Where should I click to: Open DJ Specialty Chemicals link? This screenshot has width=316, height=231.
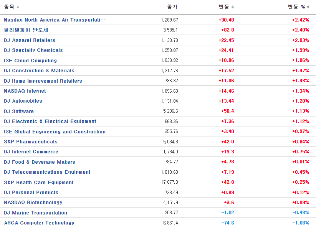33,50
